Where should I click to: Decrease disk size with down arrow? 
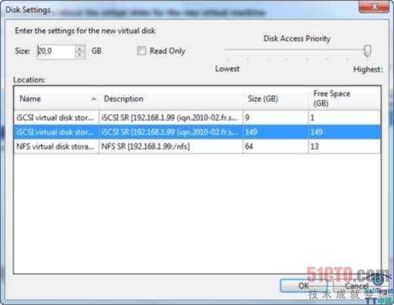[80, 55]
